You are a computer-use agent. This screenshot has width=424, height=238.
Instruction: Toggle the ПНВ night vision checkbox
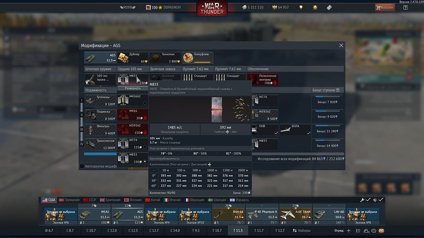(x=276, y=133)
